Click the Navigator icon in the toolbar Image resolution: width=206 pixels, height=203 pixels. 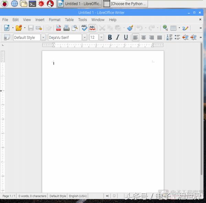pyautogui.click(x=165, y=28)
